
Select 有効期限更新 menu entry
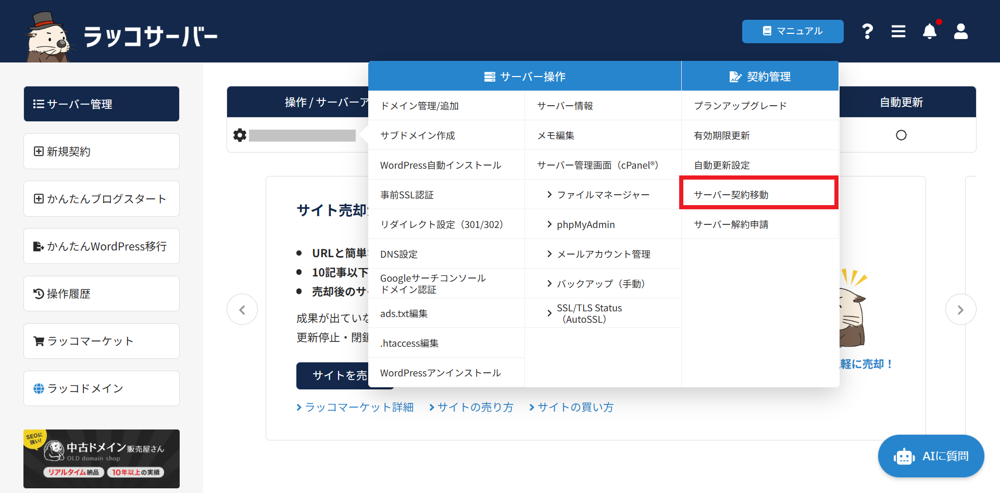tap(760, 135)
